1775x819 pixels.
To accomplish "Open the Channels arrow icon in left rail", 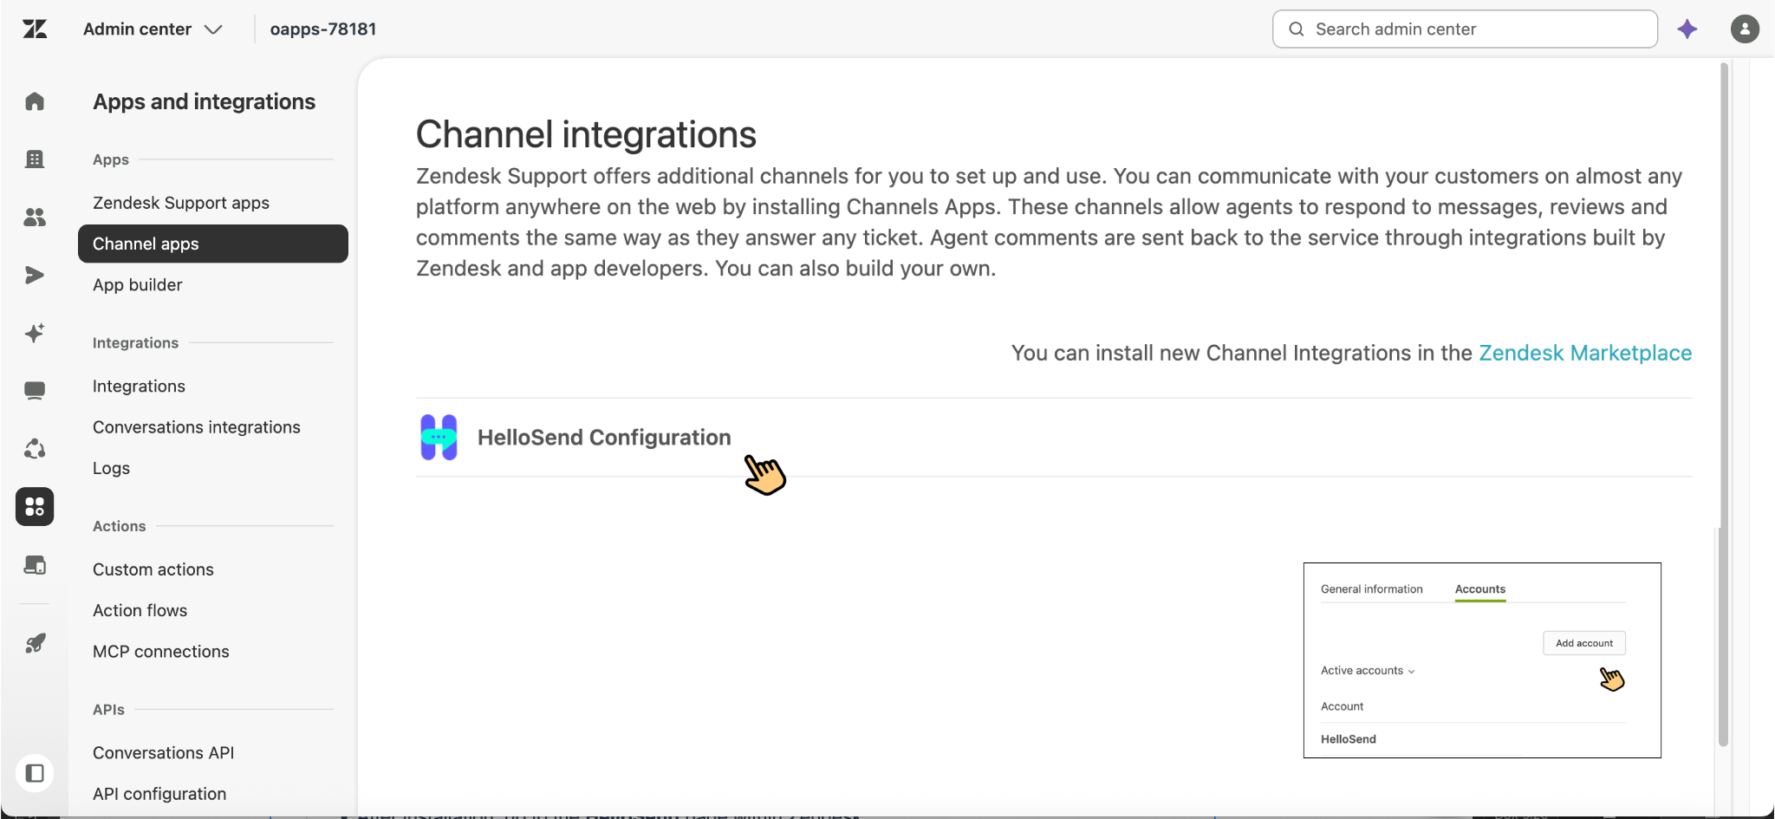I will pyautogui.click(x=35, y=275).
